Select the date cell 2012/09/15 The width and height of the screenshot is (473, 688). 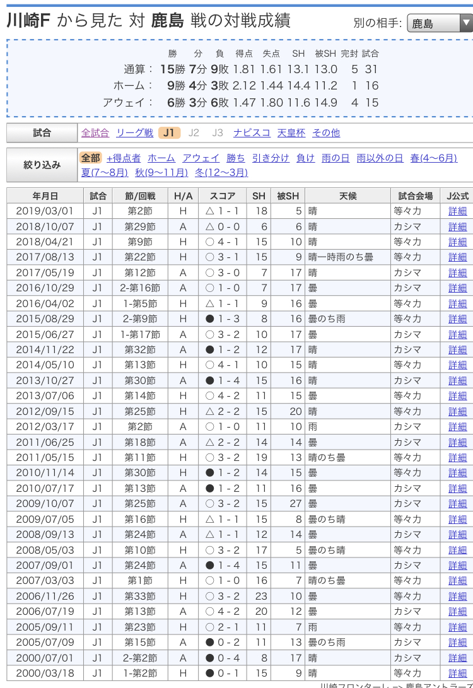point(45,412)
